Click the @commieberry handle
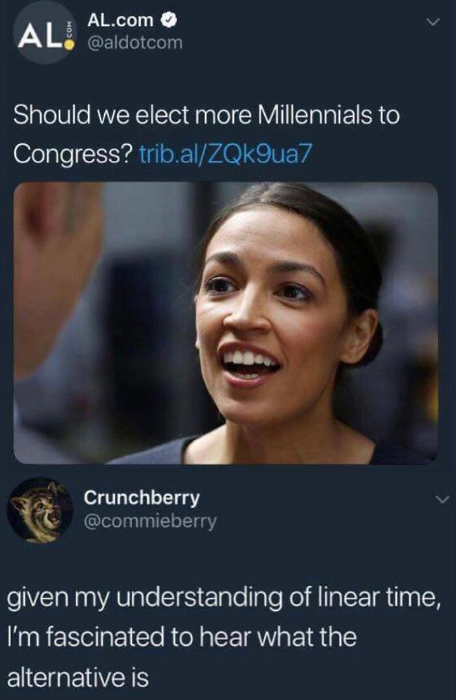The image size is (456, 700). coord(150,521)
